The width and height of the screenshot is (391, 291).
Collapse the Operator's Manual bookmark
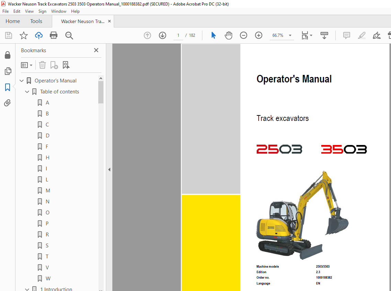coord(21,81)
